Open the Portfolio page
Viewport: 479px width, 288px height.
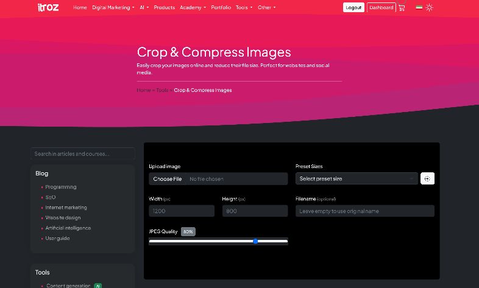(x=221, y=7)
